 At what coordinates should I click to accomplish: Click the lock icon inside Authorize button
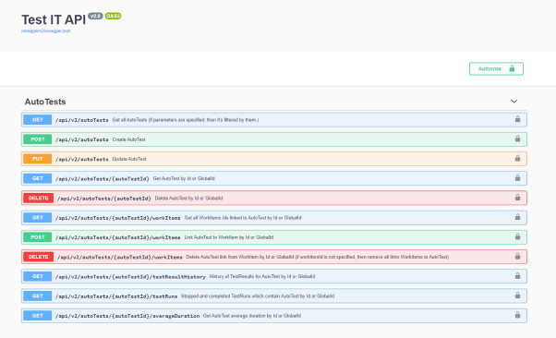click(512, 68)
